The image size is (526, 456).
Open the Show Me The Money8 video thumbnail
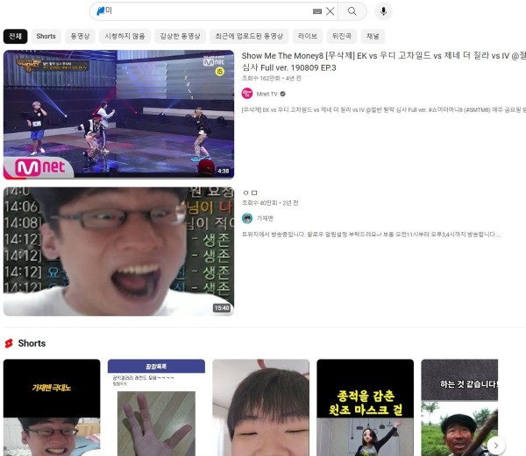[118, 115]
